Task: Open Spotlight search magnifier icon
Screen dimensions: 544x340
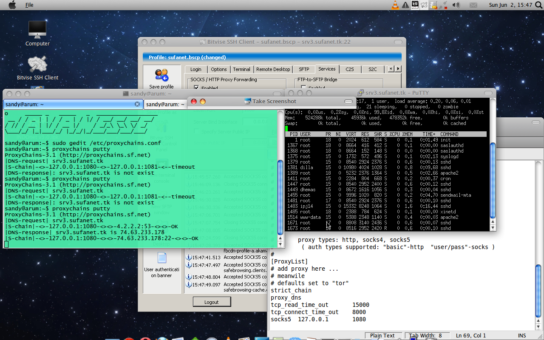Action: coord(538,5)
